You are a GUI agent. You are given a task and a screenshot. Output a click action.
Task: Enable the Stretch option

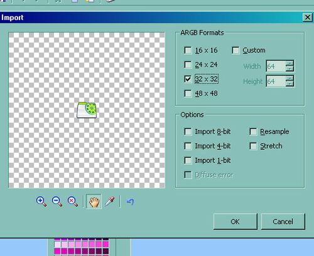click(253, 146)
